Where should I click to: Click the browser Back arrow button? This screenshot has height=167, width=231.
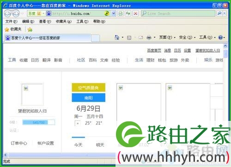(x=7, y=14)
